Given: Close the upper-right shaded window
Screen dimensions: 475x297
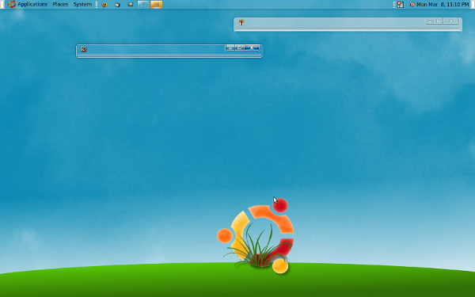Looking at the screenshot, I should 450,21.
